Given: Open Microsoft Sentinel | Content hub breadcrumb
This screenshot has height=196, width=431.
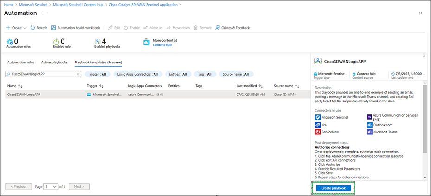Looking at the screenshot, I should 78,5.
